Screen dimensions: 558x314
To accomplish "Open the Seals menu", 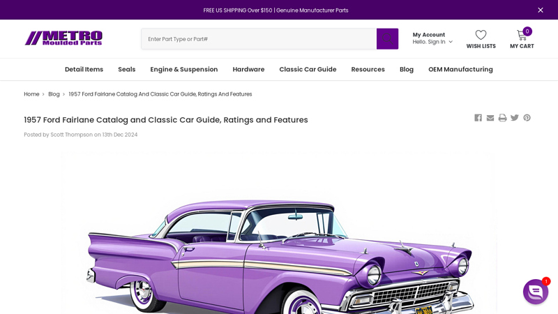I will 127,69.
